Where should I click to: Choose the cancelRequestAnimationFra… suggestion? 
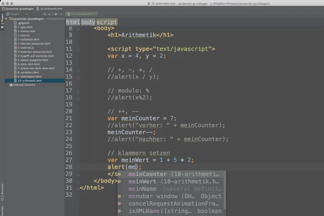pyautogui.click(x=170, y=204)
